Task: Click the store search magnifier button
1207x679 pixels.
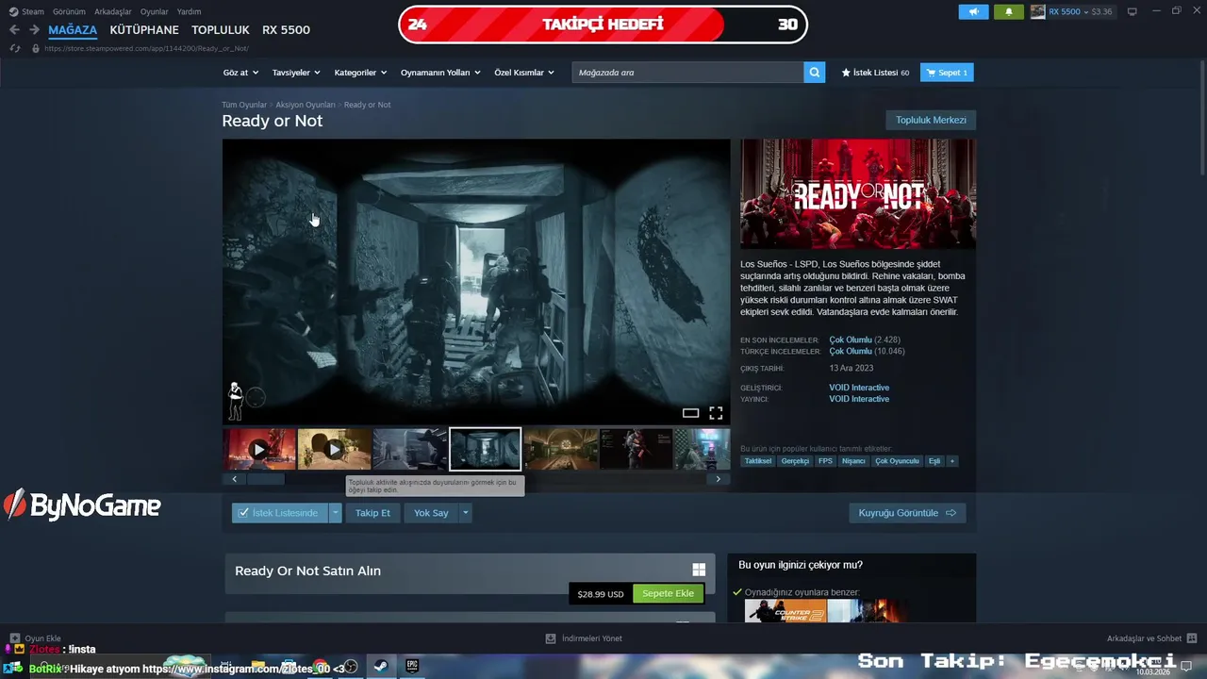Action: click(815, 73)
